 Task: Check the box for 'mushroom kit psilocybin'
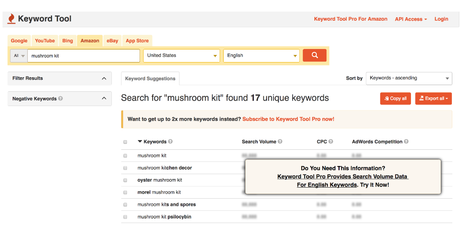(125, 217)
